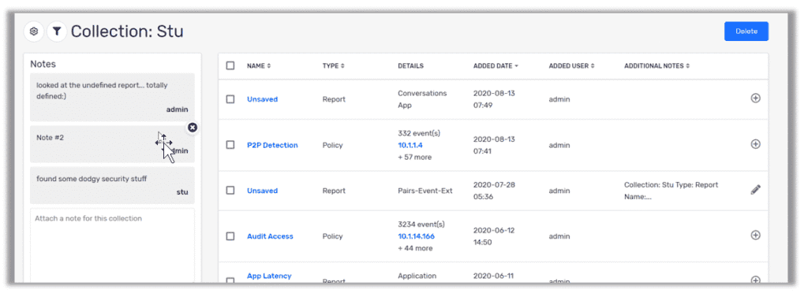Click the 'Collection: Stu' page title
Screen dimensions: 808x293
127,32
